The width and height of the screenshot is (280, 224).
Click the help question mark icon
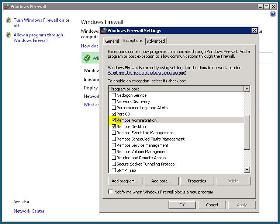(x=273, y=14)
